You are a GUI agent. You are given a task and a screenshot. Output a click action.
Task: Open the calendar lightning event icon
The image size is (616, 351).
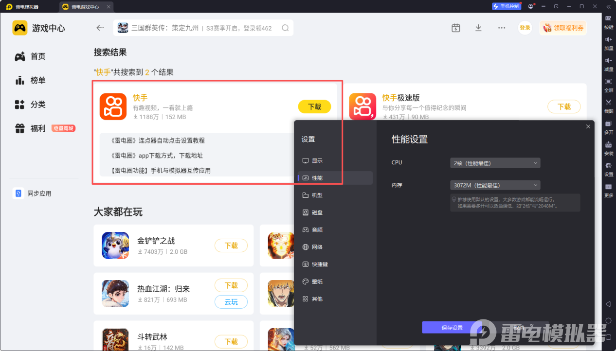pos(455,28)
